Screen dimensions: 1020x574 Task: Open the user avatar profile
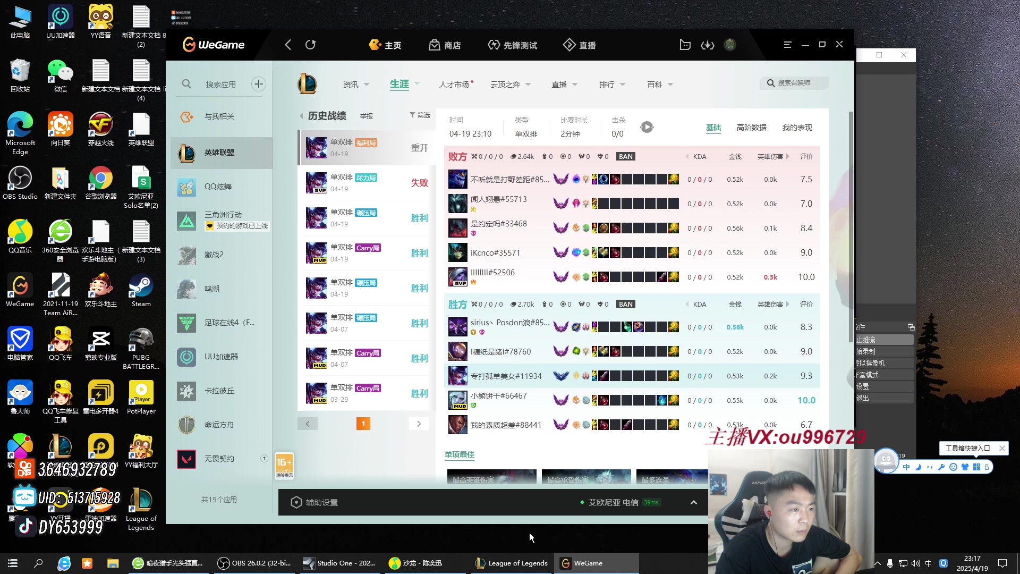coord(730,45)
